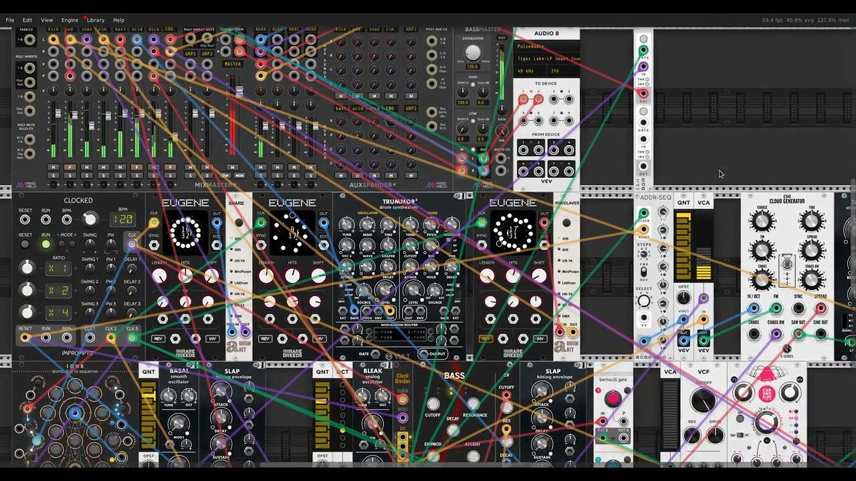Solo the kick track in MixMaster

[x=53, y=176]
